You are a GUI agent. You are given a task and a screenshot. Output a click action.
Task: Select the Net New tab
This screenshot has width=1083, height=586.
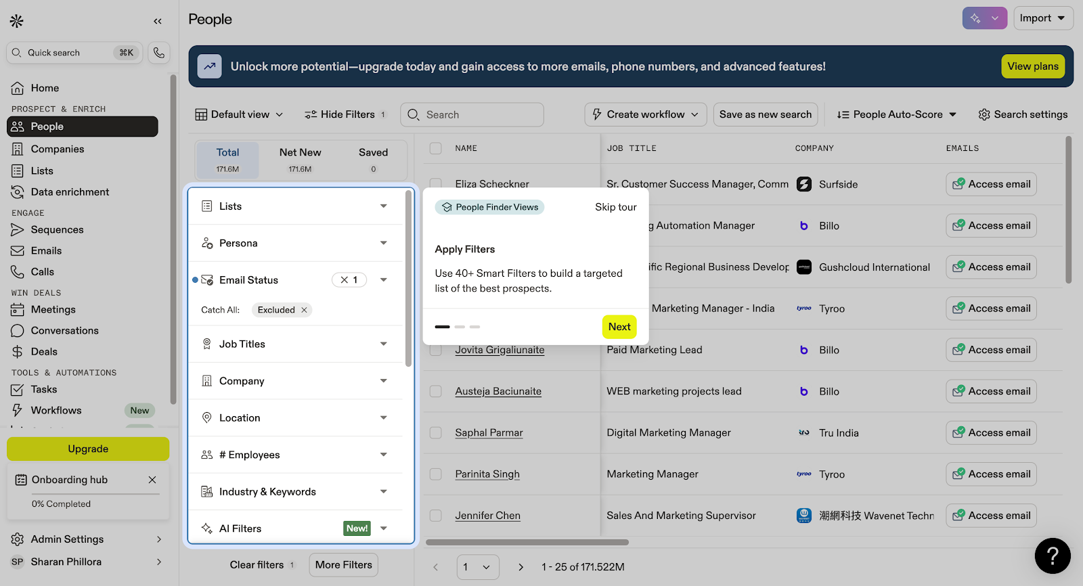click(301, 160)
